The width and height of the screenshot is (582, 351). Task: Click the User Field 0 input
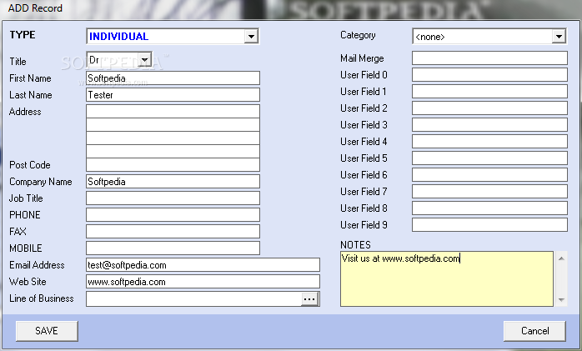[489, 75]
